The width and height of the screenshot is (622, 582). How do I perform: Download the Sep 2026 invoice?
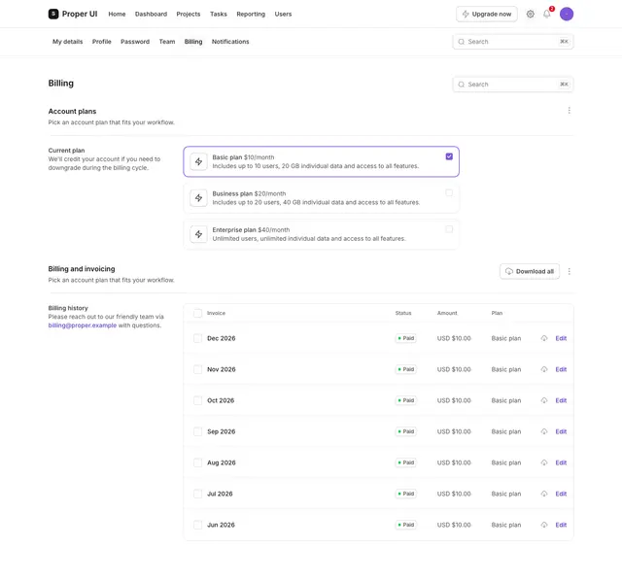[x=544, y=431]
